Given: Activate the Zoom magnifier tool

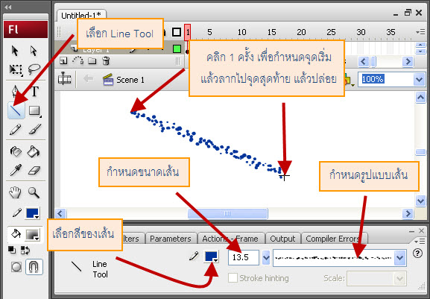Looking at the screenshot, I should click(x=34, y=192).
